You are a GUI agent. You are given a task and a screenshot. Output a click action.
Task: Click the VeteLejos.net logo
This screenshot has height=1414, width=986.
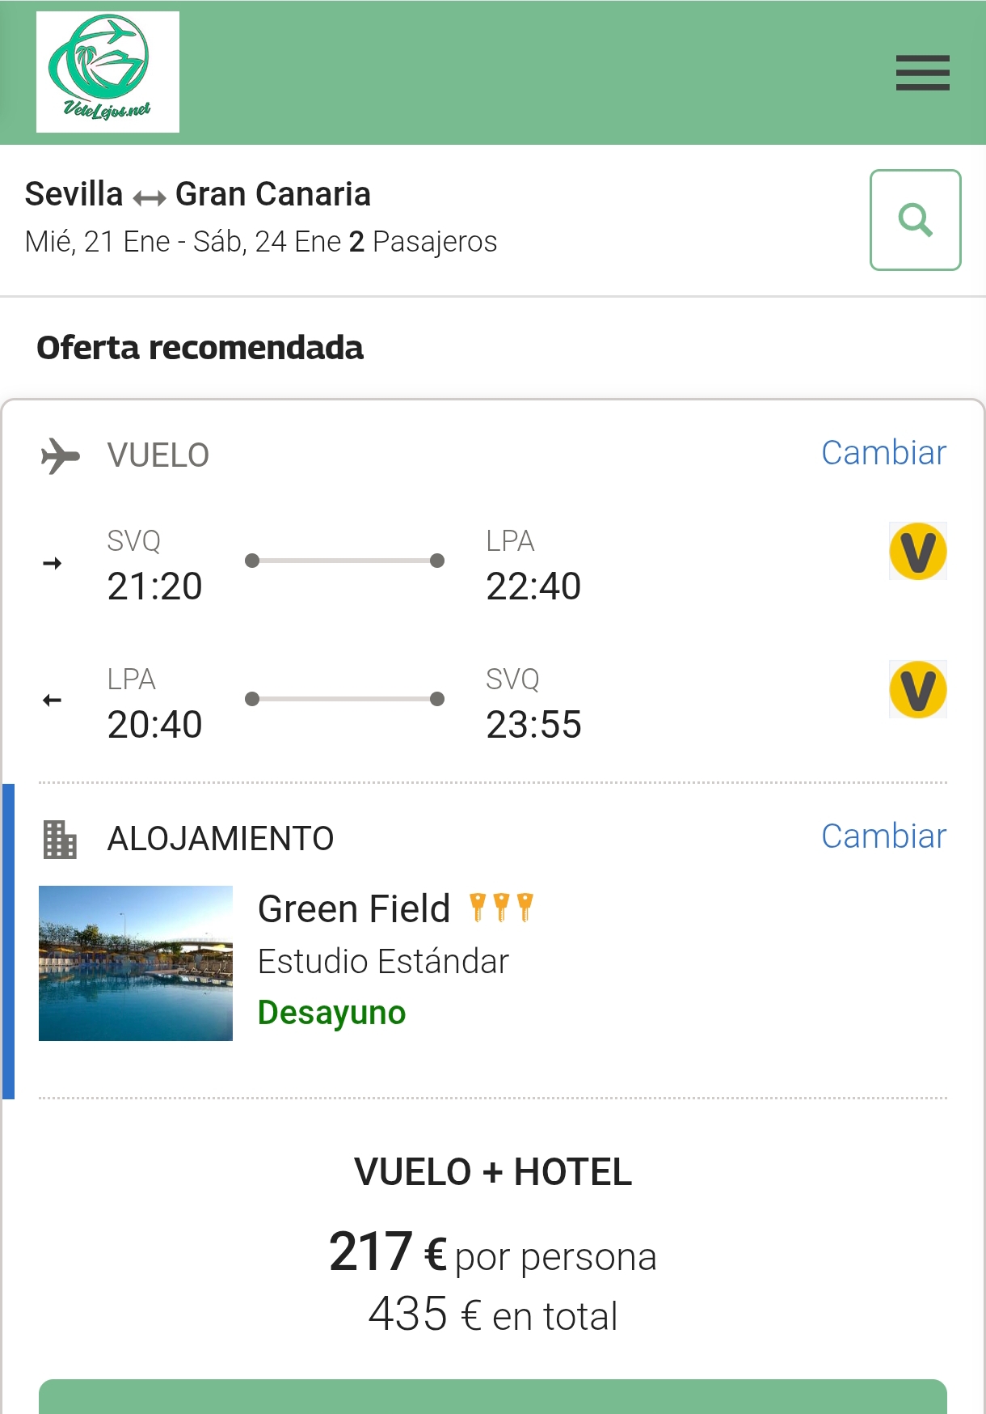coord(107,72)
